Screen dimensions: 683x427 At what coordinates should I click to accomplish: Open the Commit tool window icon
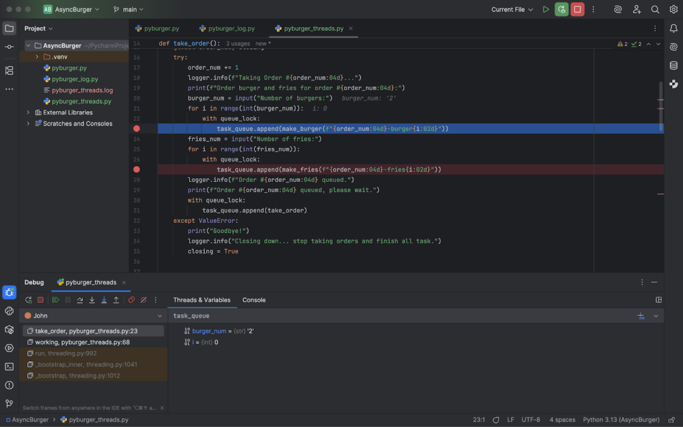[9, 47]
